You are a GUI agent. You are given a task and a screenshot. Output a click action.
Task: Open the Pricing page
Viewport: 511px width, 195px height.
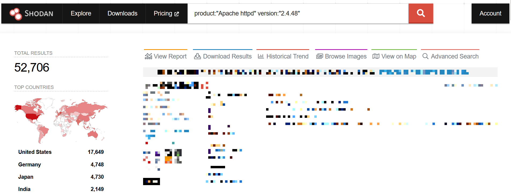[x=166, y=13]
